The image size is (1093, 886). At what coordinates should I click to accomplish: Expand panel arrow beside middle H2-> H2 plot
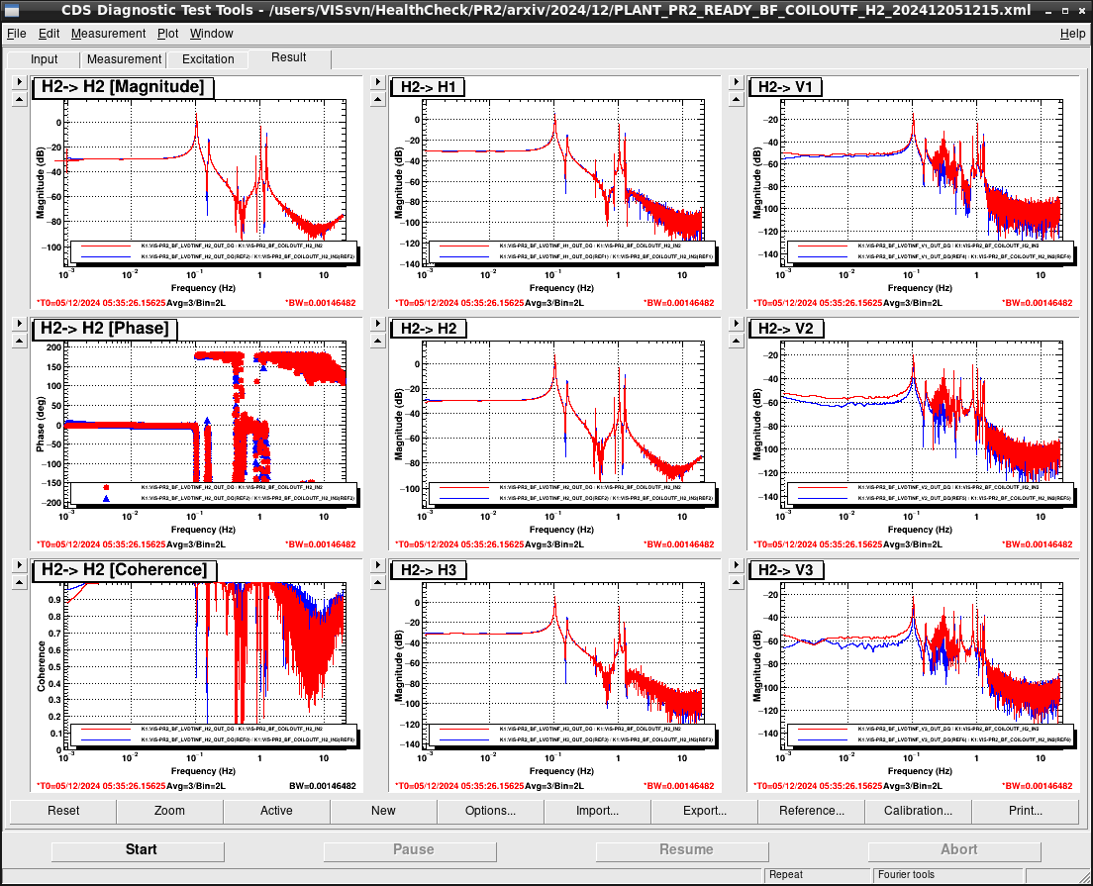pyautogui.click(x=378, y=324)
